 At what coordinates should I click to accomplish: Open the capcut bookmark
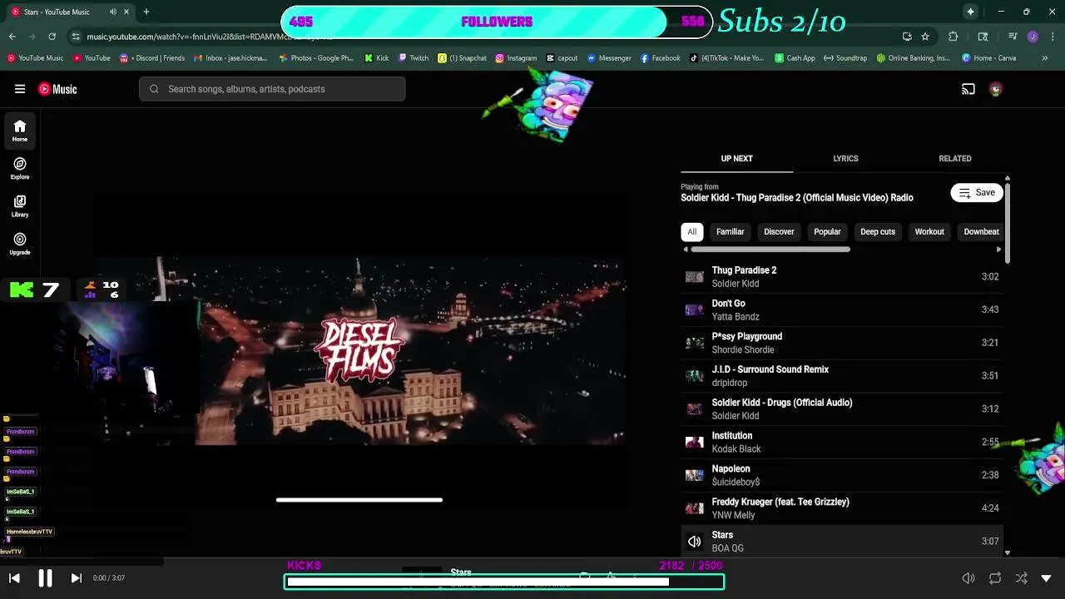coord(562,58)
